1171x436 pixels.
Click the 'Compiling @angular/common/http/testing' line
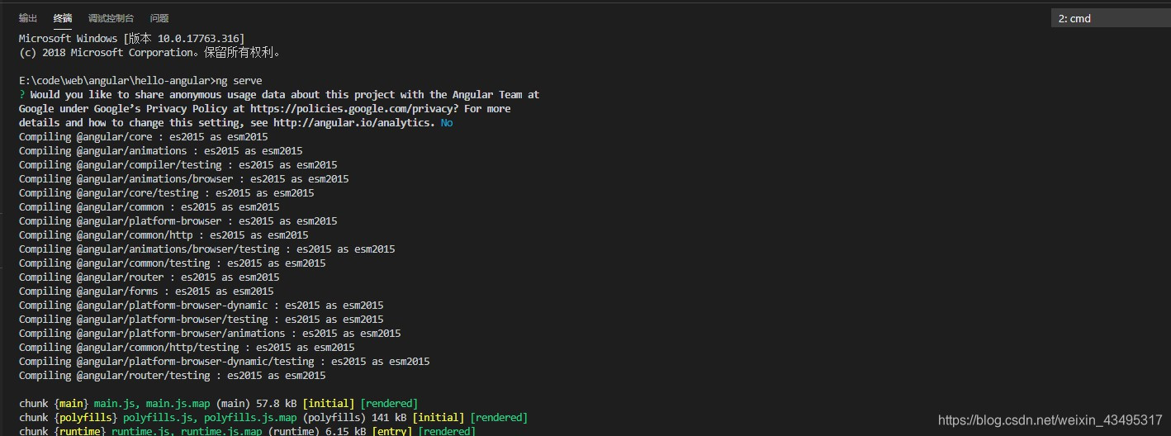(187, 348)
